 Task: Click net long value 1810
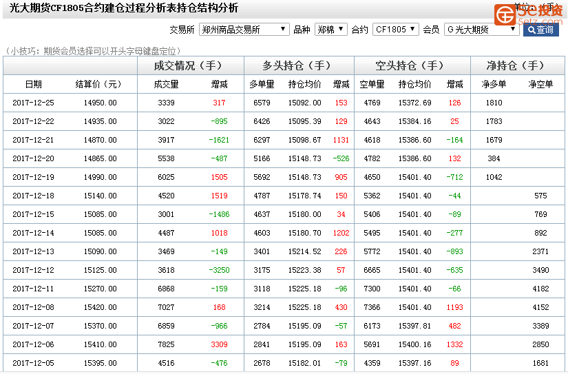[494, 103]
